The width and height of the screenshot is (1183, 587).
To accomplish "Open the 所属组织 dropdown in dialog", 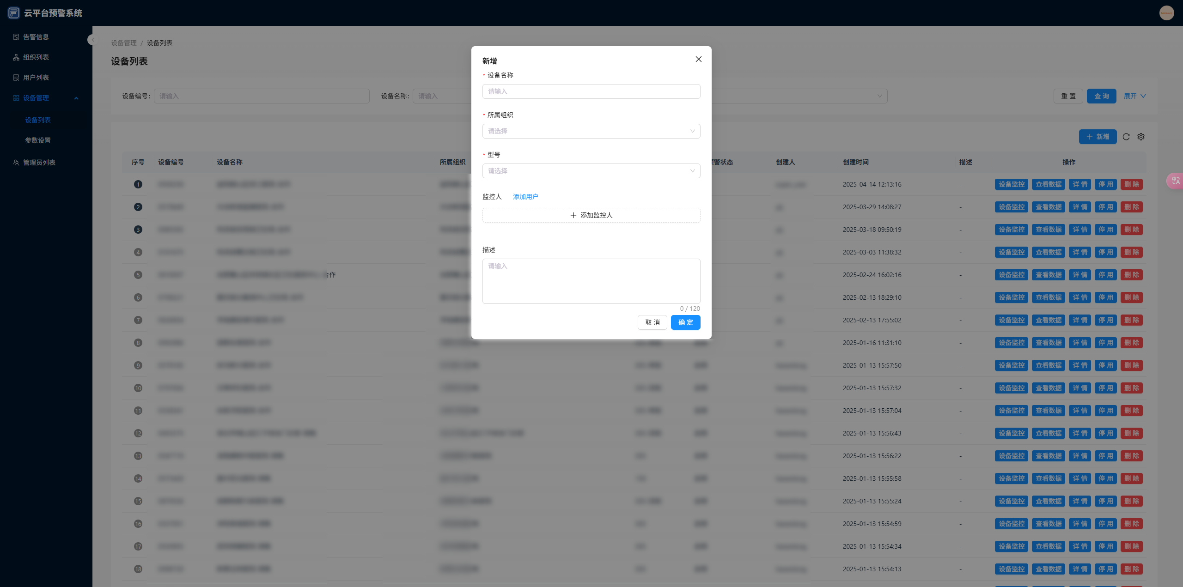I will coord(591,131).
